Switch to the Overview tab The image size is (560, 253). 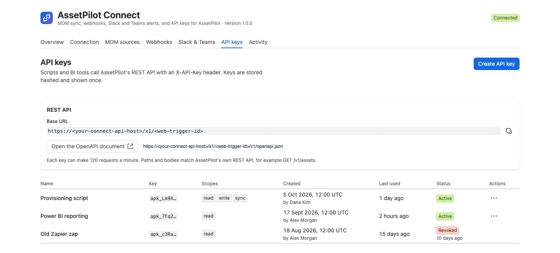pyautogui.click(x=52, y=42)
